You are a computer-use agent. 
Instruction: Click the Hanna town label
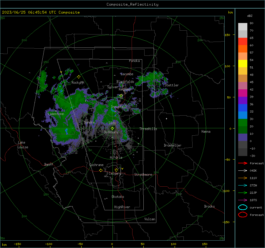(206, 132)
